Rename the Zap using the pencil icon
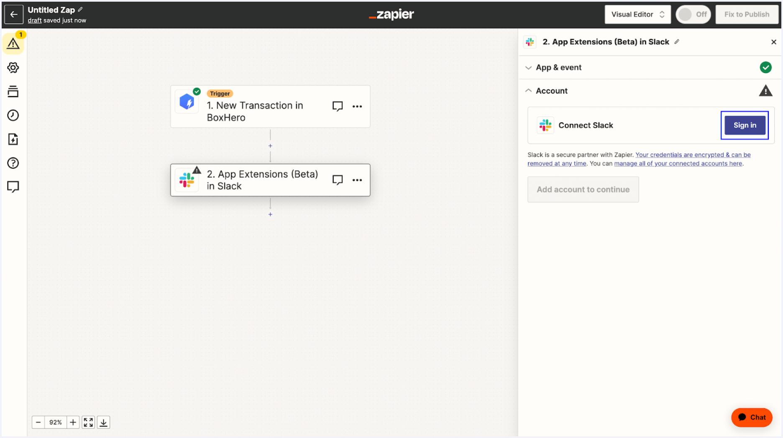783x438 pixels. point(80,9)
